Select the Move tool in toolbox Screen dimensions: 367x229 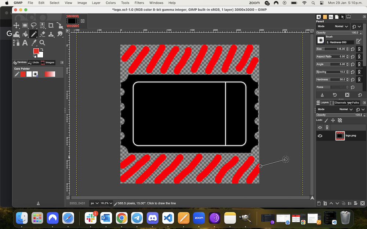tap(17, 25)
